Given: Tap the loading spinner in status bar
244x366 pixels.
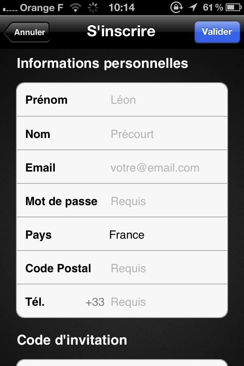Looking at the screenshot, I should pyautogui.click(x=93, y=7).
